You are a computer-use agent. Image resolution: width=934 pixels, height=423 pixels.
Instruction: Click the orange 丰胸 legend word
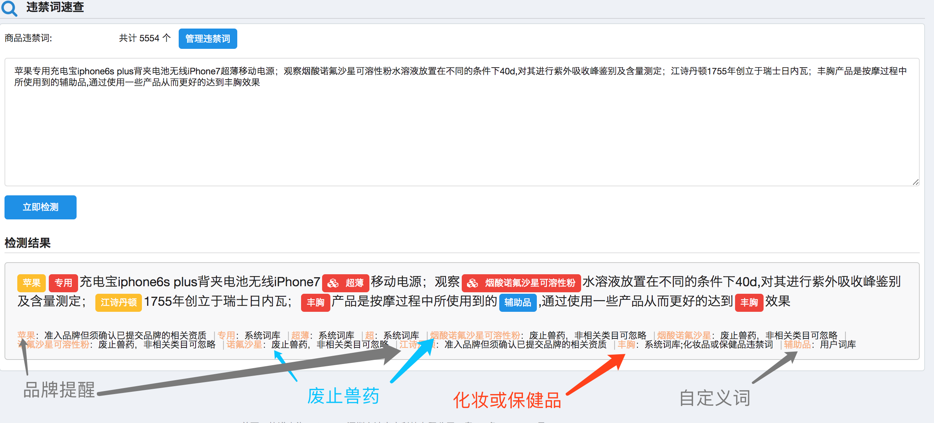tap(626, 344)
